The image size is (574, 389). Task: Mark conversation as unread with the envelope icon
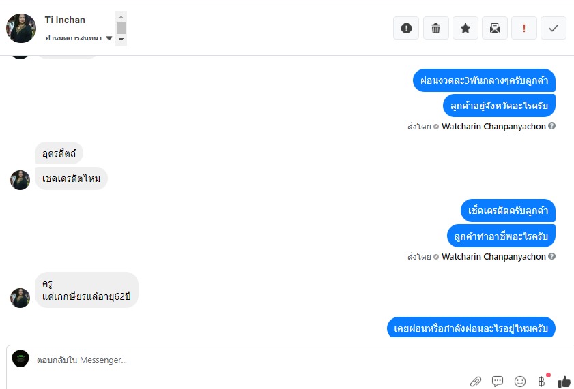pos(495,28)
